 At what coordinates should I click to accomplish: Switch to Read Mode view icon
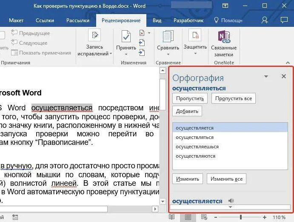171,217
